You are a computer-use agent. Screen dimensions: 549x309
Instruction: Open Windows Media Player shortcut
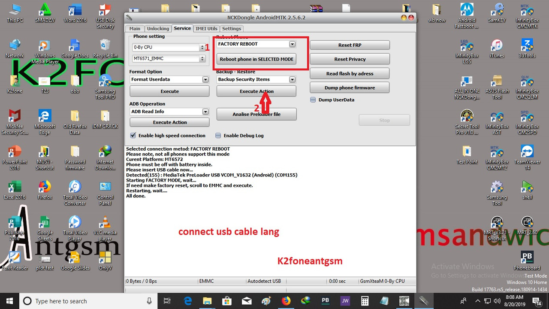(45, 51)
